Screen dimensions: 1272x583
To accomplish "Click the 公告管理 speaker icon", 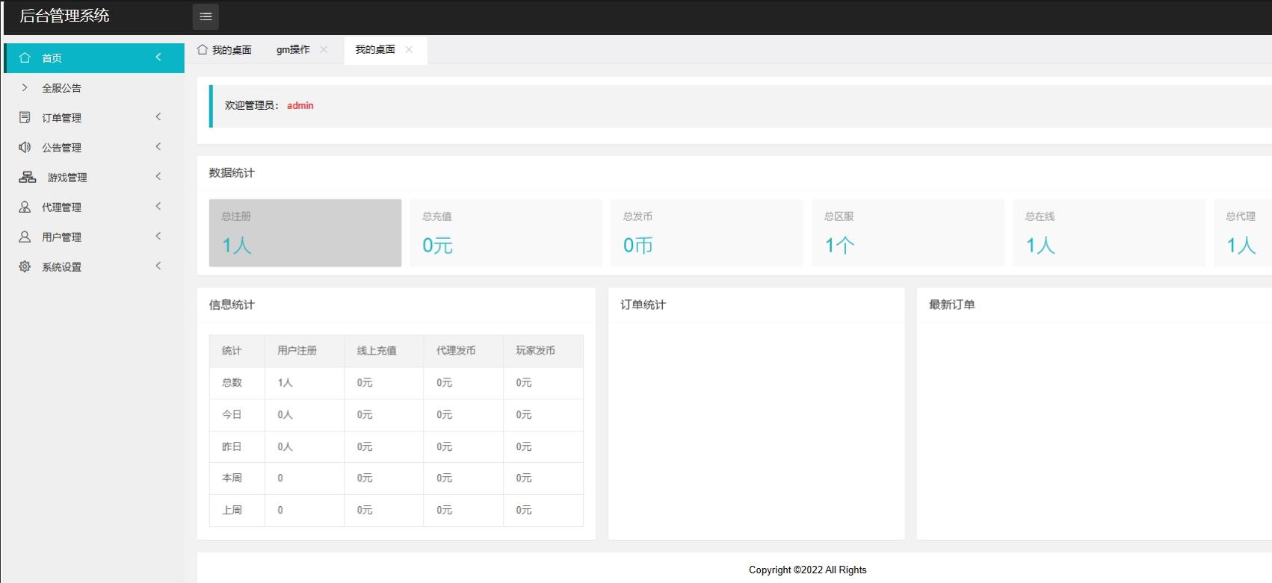I will click(x=25, y=147).
